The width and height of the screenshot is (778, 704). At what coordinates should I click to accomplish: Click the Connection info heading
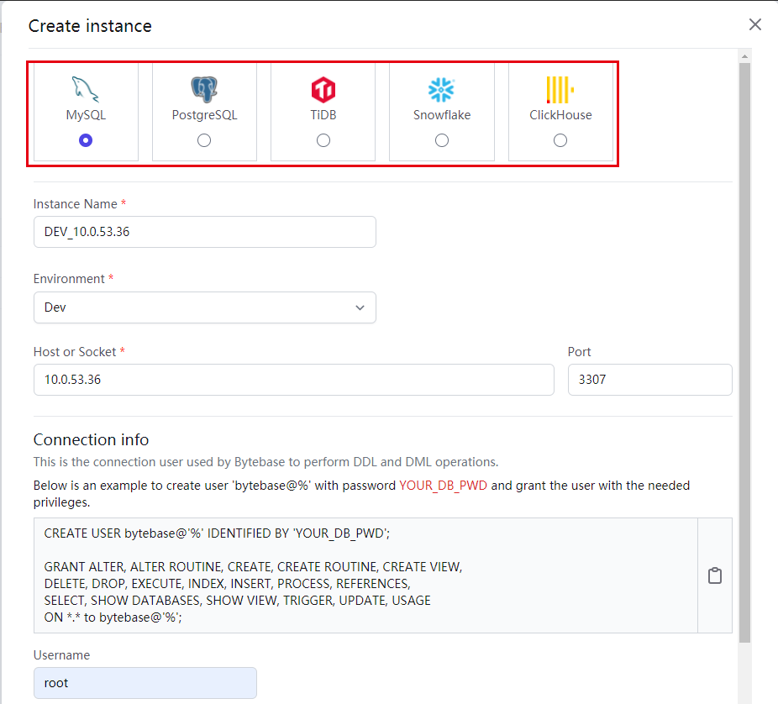coord(91,439)
